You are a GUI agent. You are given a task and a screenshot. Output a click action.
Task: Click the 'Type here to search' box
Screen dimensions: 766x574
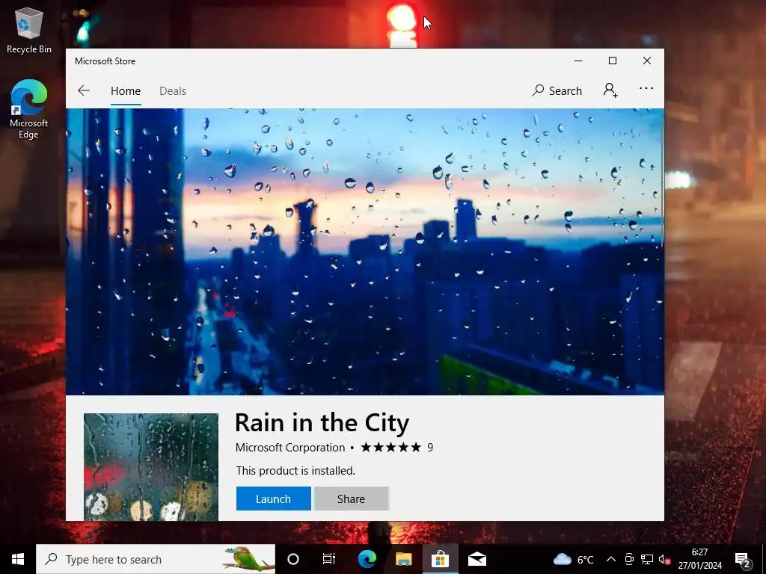pyautogui.click(x=156, y=559)
